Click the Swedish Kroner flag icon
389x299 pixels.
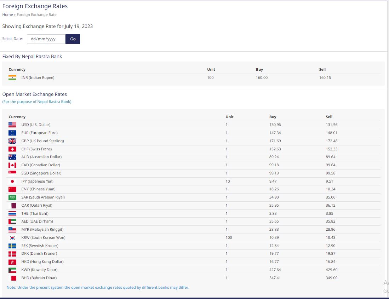pos(12,246)
